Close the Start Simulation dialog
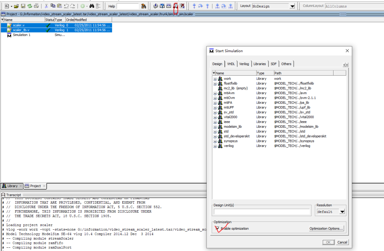This screenshot has height=251, width=384. tap(347, 51)
